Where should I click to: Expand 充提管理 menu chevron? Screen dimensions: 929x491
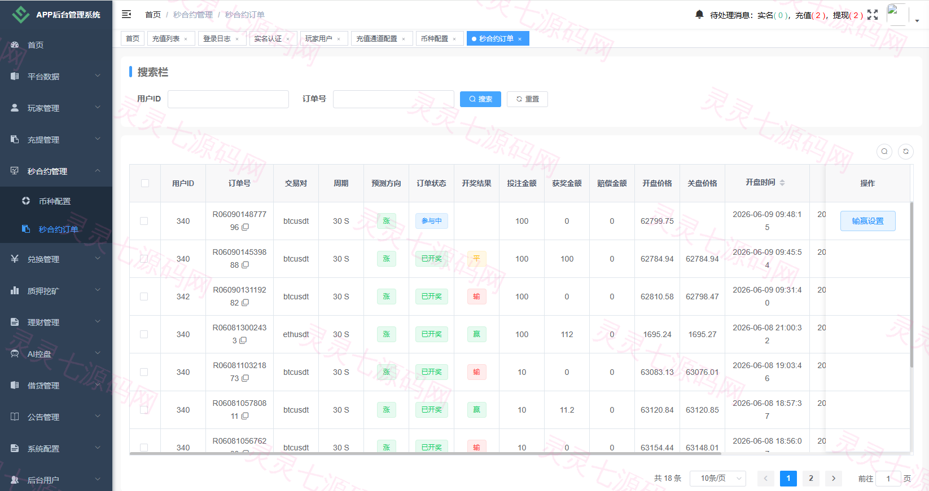[98, 139]
